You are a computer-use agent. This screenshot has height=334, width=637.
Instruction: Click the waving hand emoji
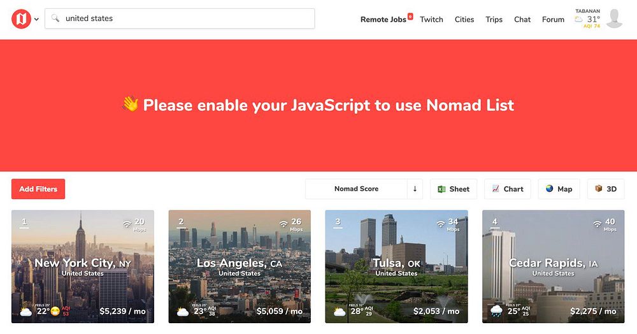(130, 104)
